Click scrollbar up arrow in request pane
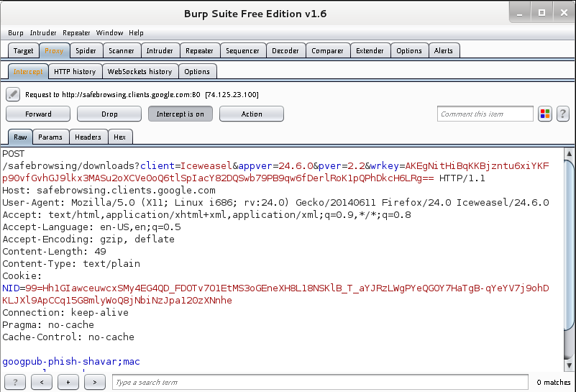This screenshot has width=576, height=392. pos(569,154)
